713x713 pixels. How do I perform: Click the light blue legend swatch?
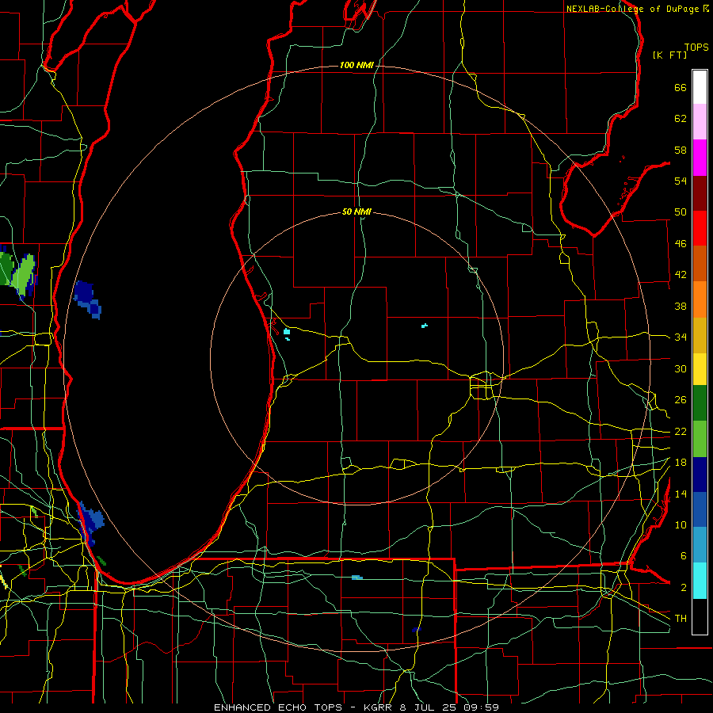tap(700, 545)
